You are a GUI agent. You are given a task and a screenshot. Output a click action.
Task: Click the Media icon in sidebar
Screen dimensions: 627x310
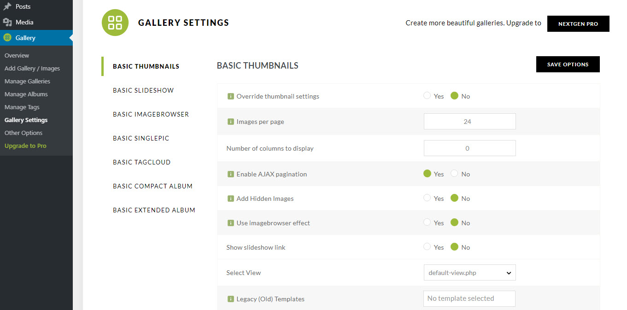(7, 22)
